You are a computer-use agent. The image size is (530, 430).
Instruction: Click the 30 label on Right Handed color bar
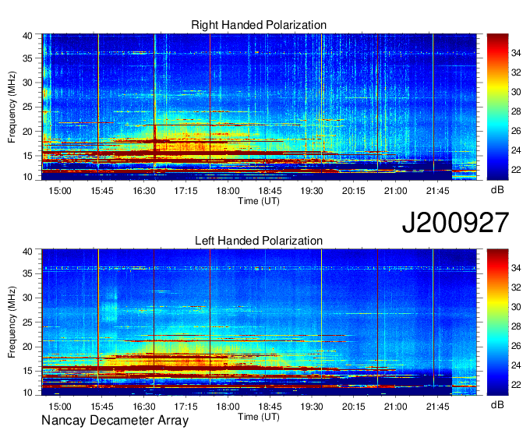[516, 92]
